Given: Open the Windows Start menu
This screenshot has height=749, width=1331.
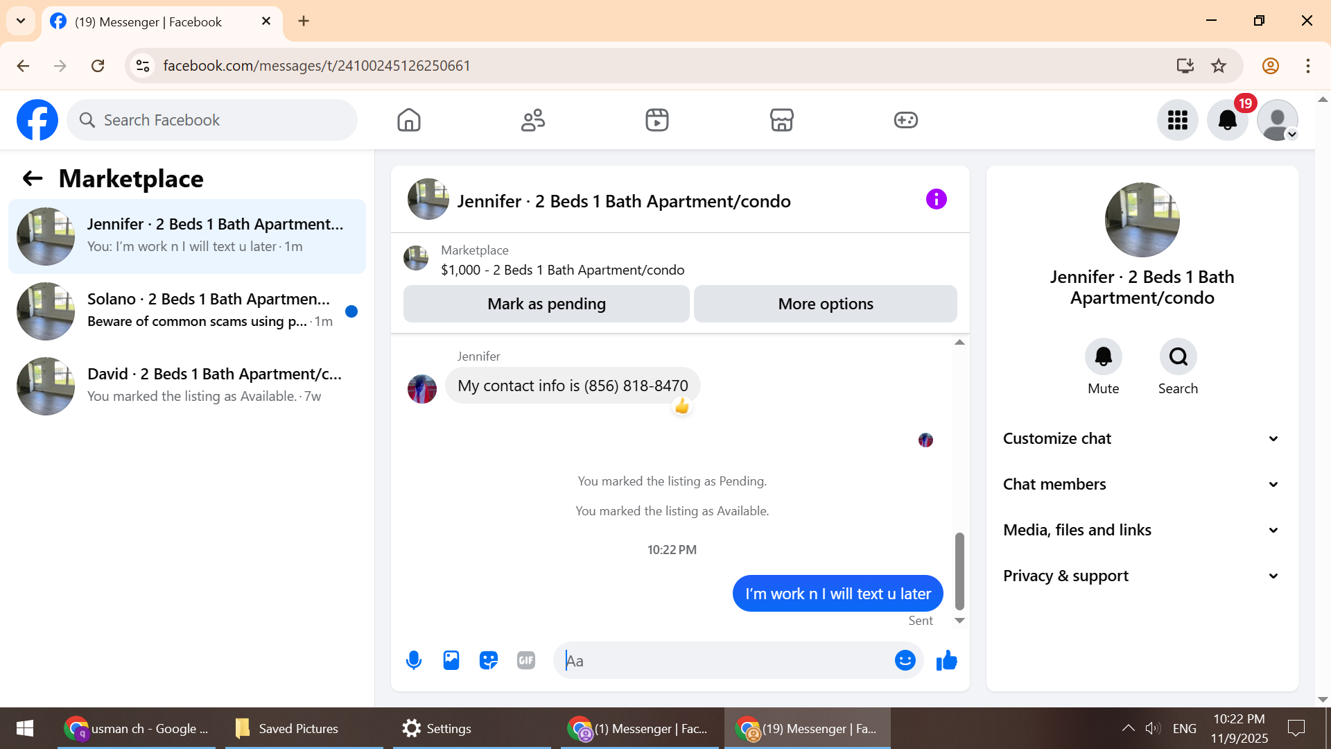Looking at the screenshot, I should (25, 728).
